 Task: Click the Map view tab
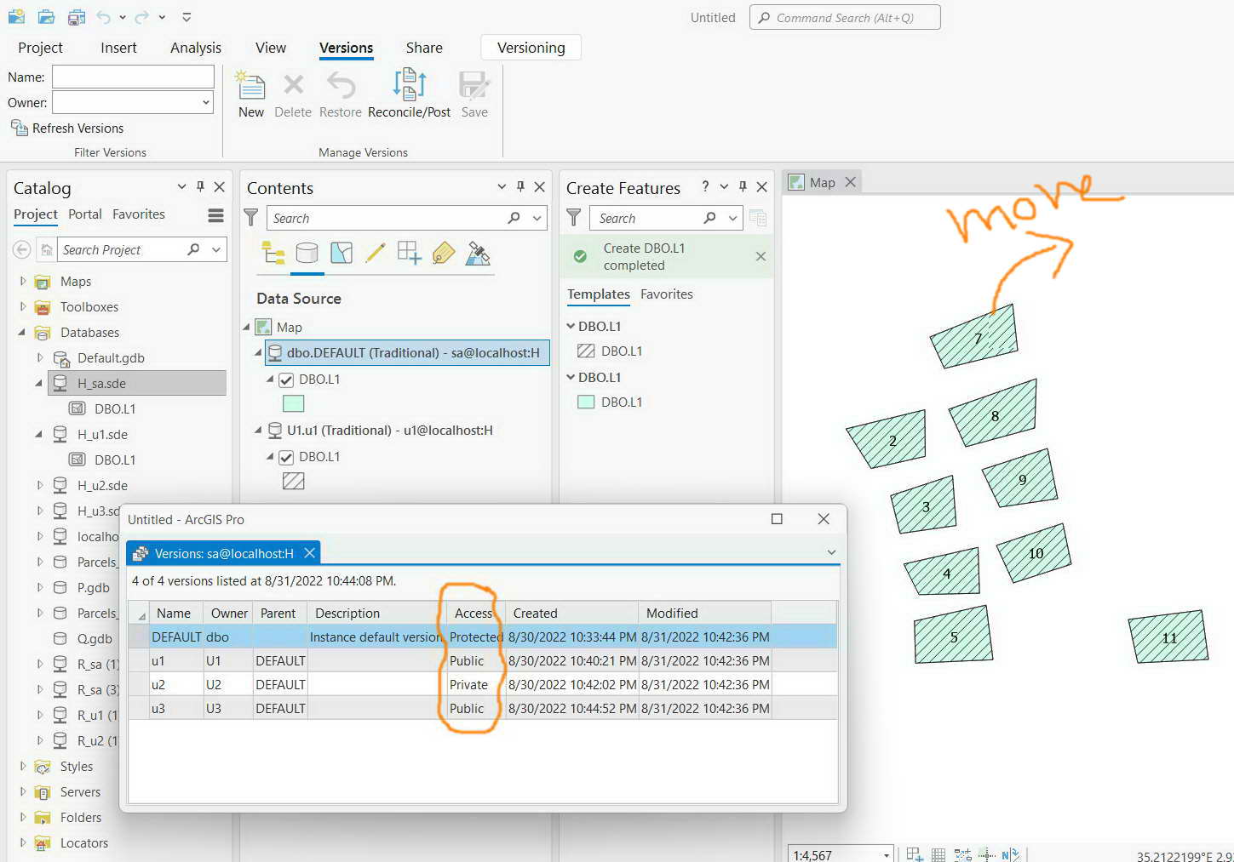[822, 182]
